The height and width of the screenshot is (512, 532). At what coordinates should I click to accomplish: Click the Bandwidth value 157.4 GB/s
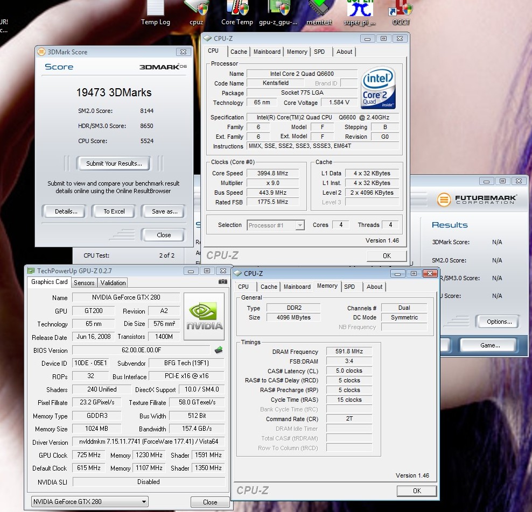point(197,429)
